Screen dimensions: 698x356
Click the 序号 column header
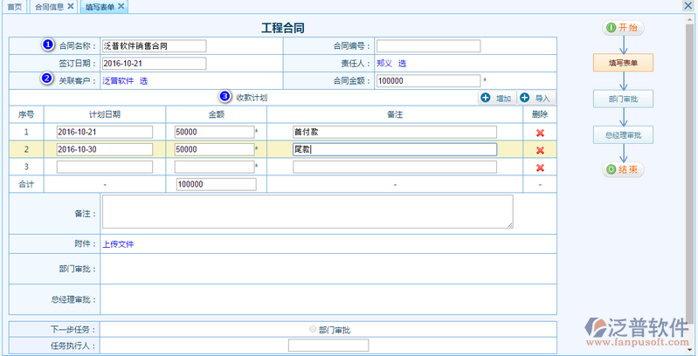click(x=26, y=114)
